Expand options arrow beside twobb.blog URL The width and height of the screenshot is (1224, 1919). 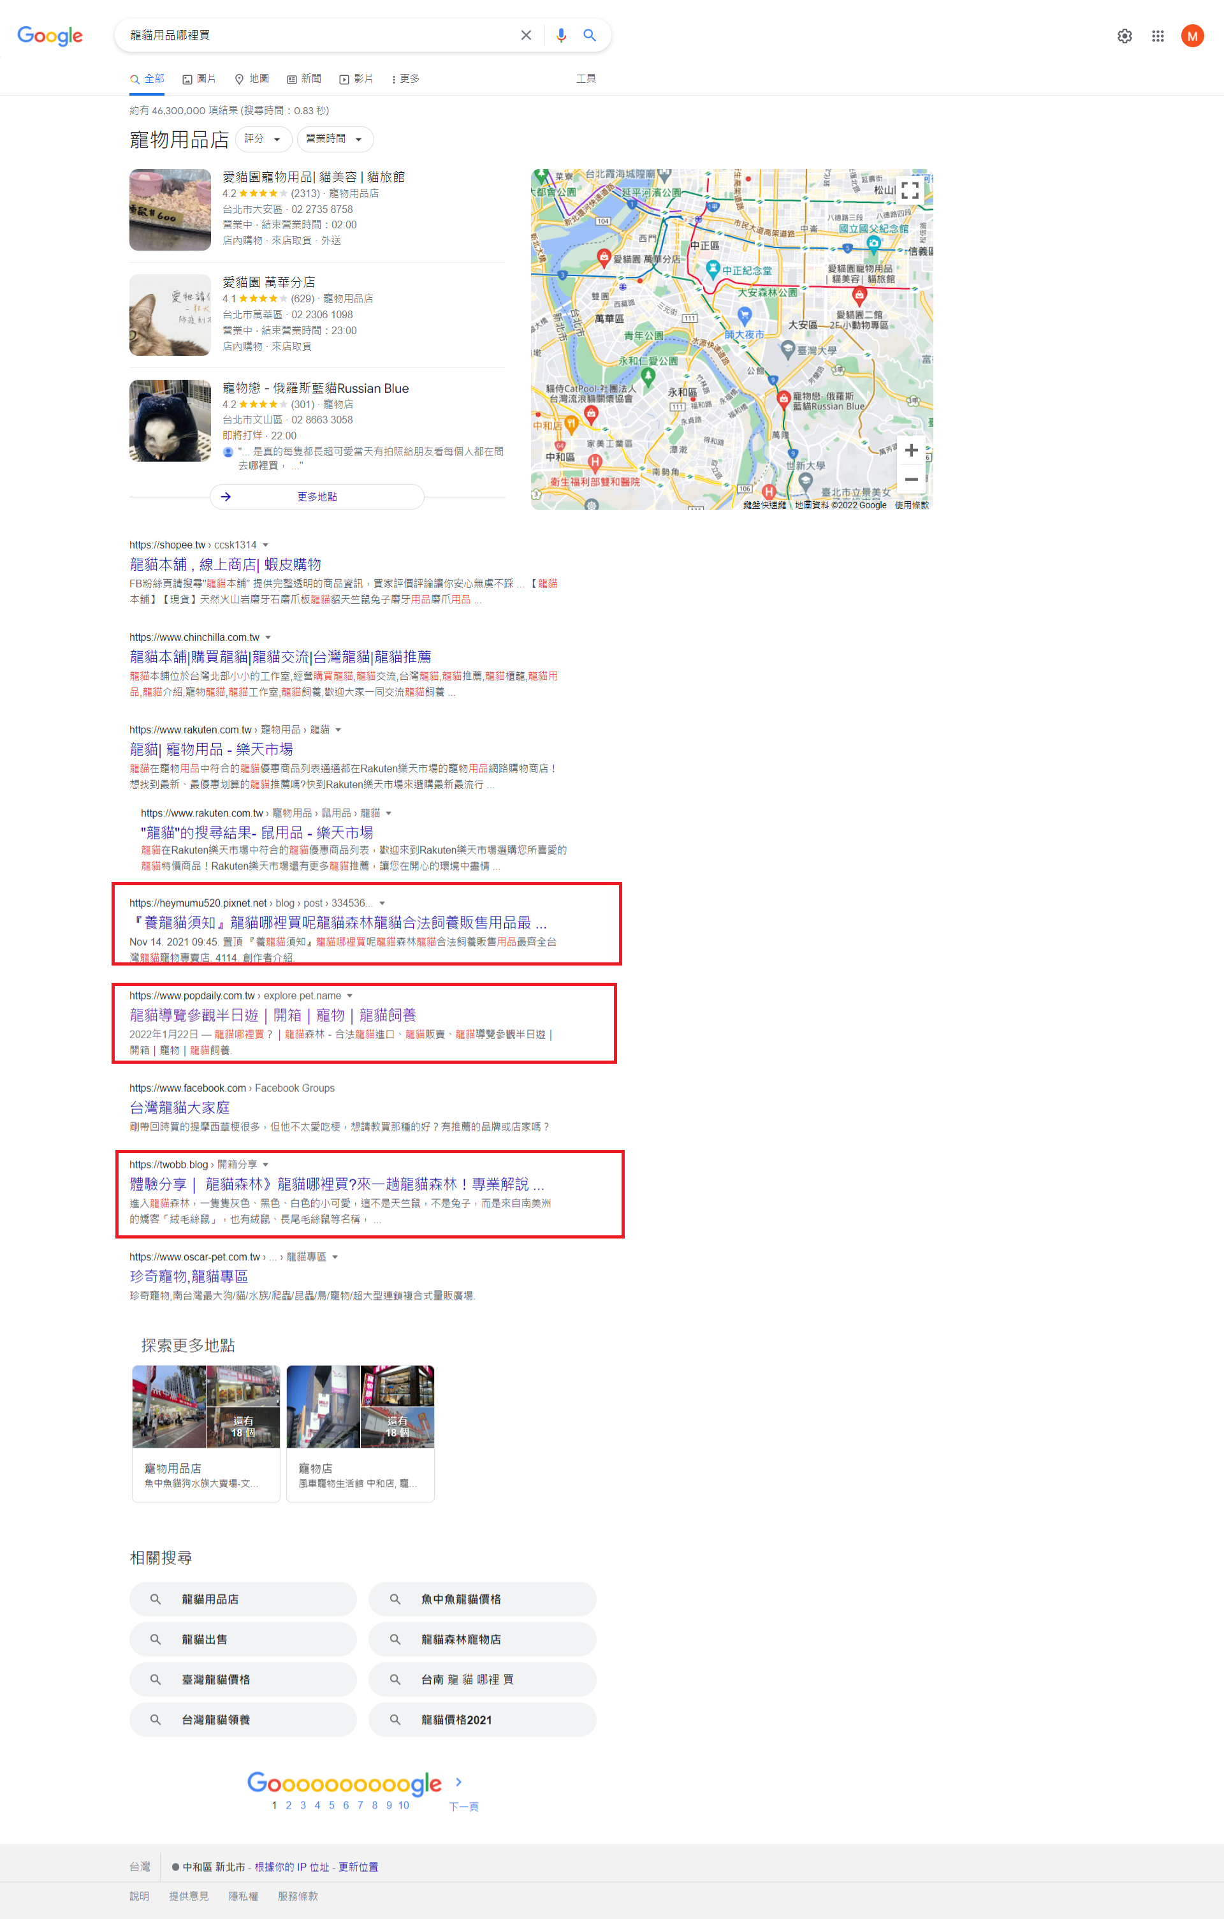266,1165
